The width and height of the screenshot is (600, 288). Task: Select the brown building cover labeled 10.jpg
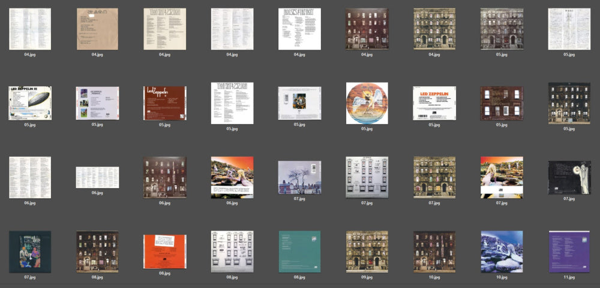(434, 251)
